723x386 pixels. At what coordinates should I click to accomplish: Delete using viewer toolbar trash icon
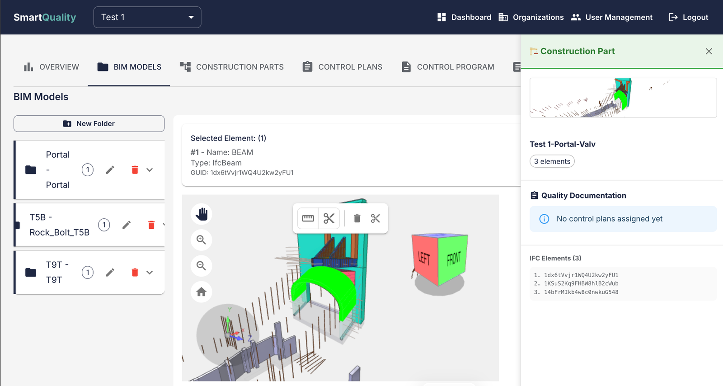point(357,219)
